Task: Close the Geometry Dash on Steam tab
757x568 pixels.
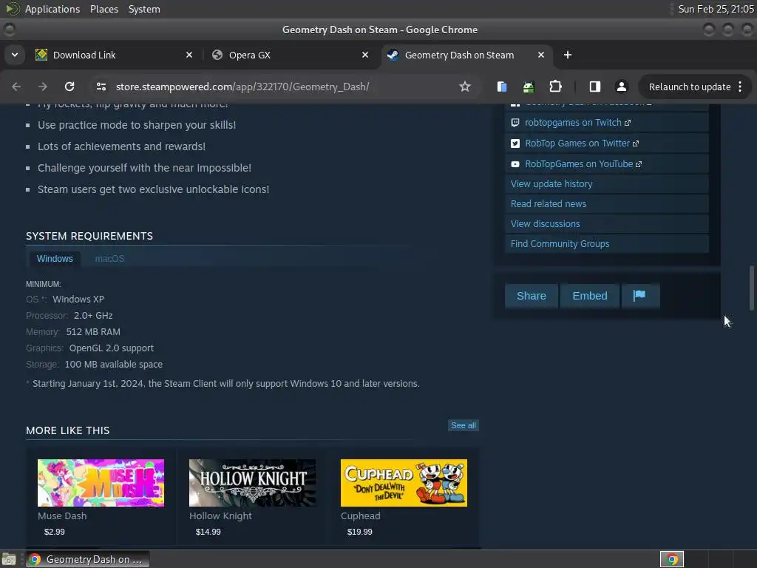Action: point(541,55)
